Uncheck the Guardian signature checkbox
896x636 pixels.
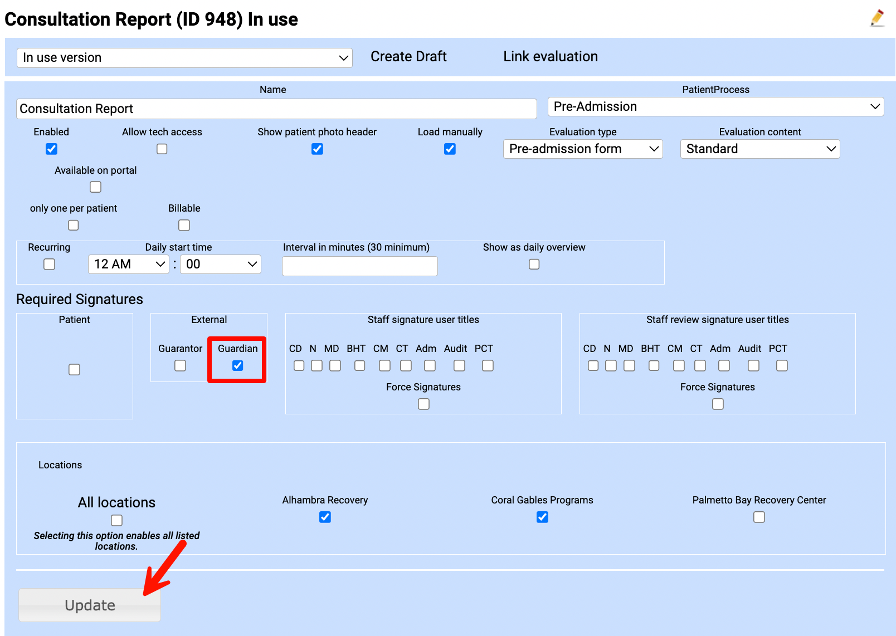click(237, 366)
